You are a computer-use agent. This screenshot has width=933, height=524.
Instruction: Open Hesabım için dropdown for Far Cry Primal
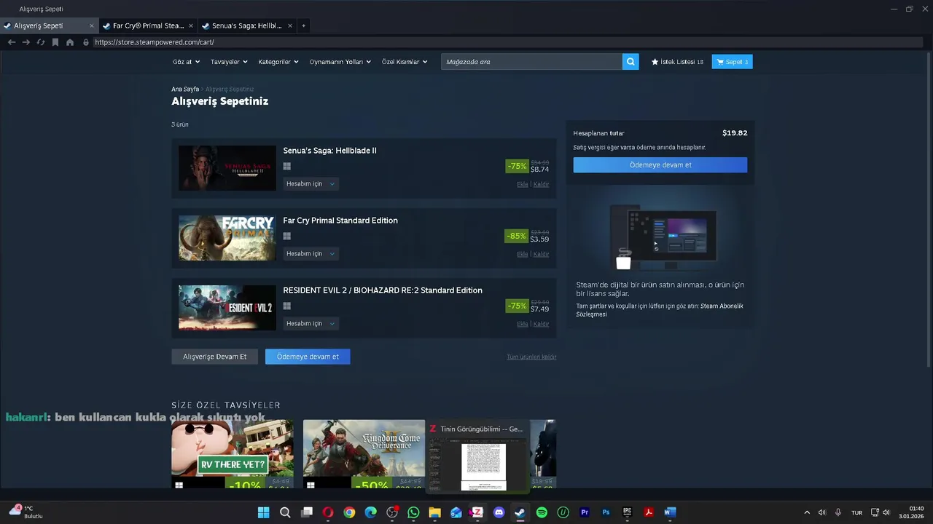tap(311, 254)
